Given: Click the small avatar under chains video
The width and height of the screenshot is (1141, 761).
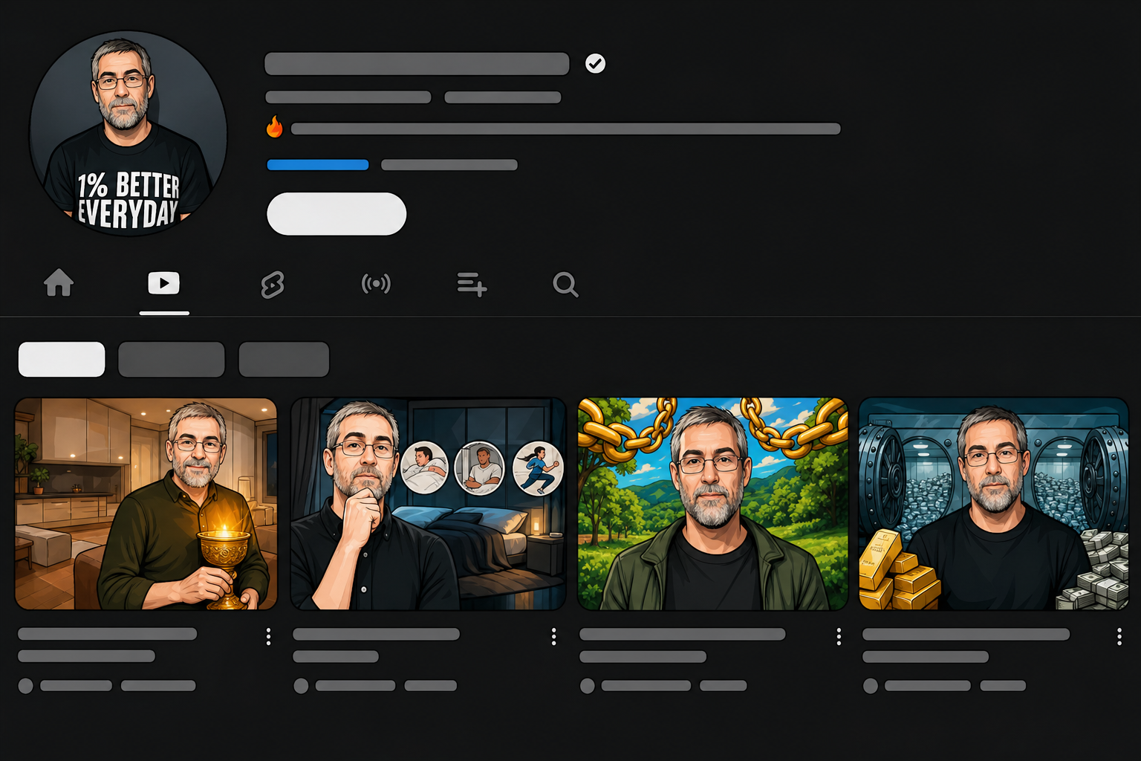Looking at the screenshot, I should click(588, 686).
